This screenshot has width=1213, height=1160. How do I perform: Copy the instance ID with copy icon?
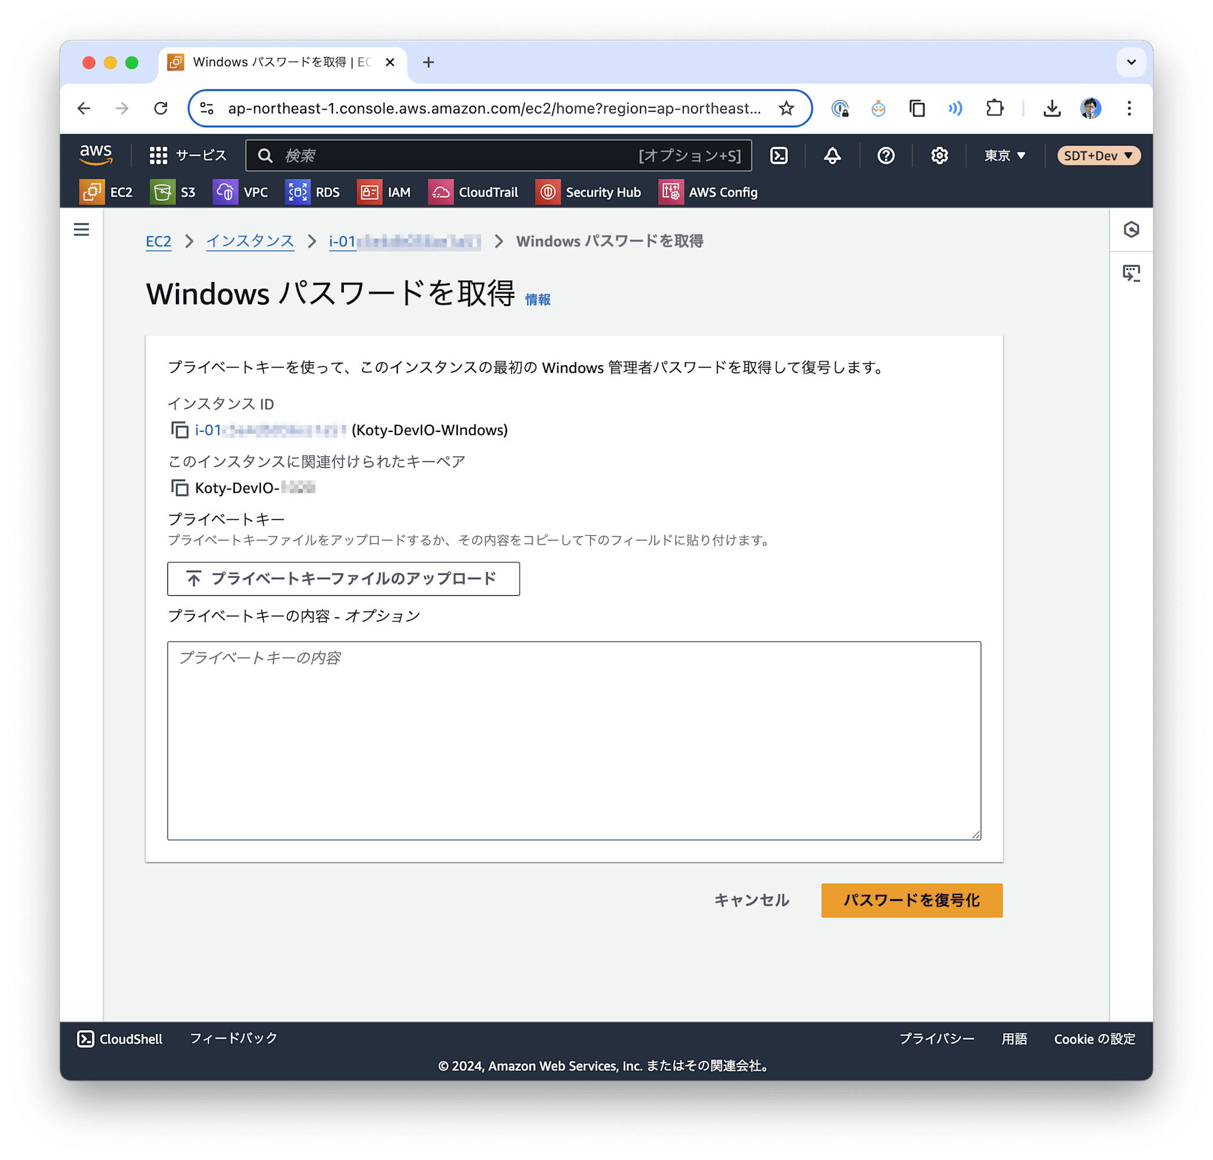(180, 430)
